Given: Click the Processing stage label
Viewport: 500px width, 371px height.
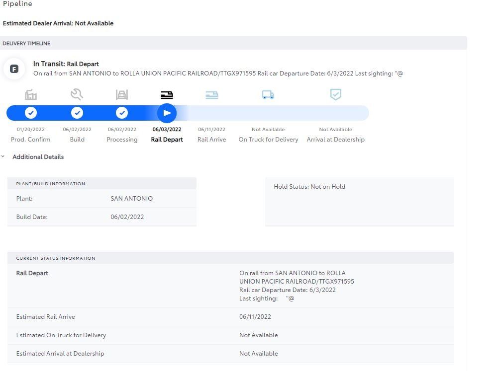Looking at the screenshot, I should tap(122, 140).
